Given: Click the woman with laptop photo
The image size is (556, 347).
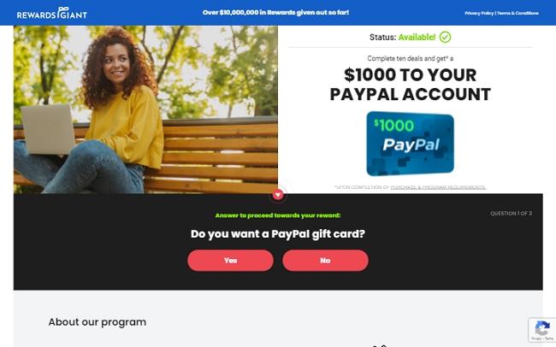Looking at the screenshot, I should pos(145,109).
